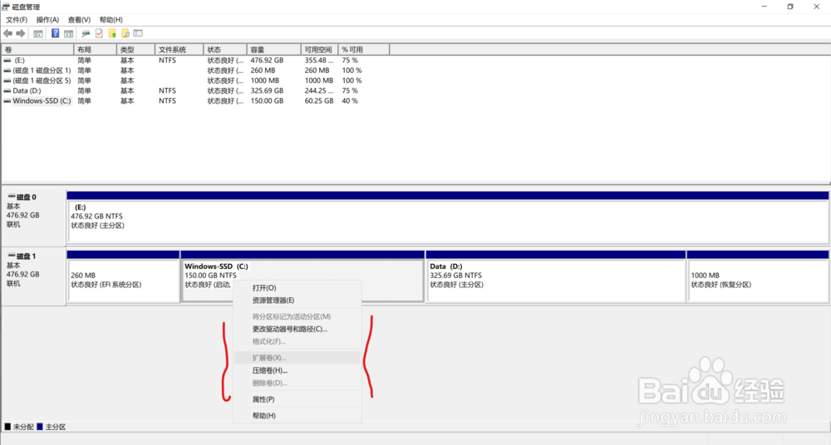Image resolution: width=831 pixels, height=445 pixels.
Task: Click 将分区标记为活动分区(M) context entry
Action: (297, 316)
